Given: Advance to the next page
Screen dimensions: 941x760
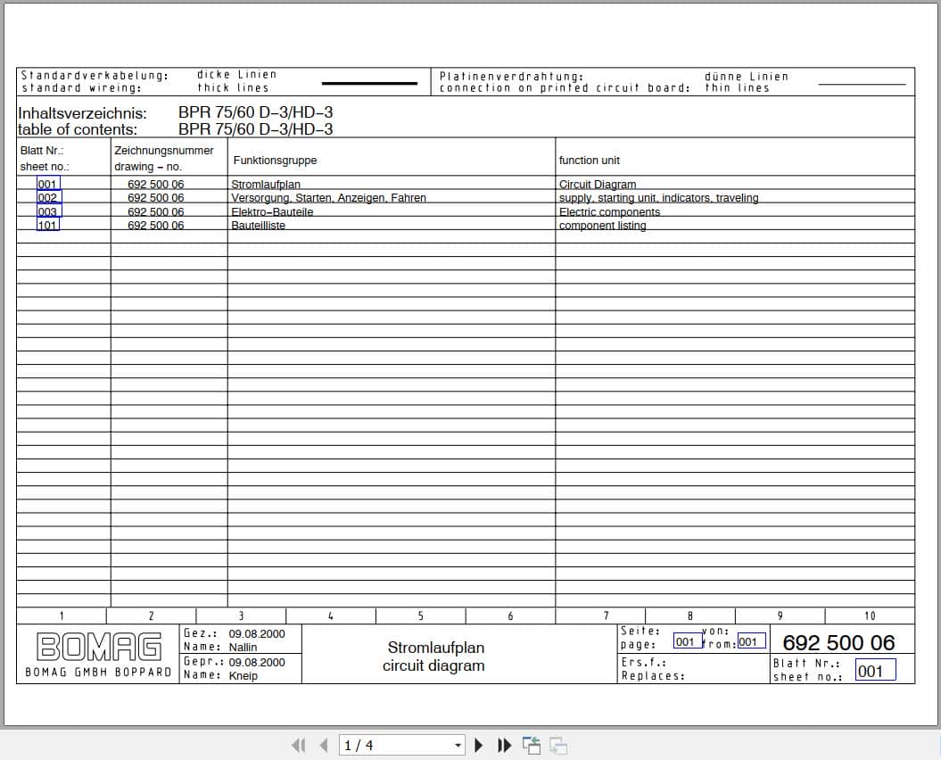Looking at the screenshot, I should [478, 745].
